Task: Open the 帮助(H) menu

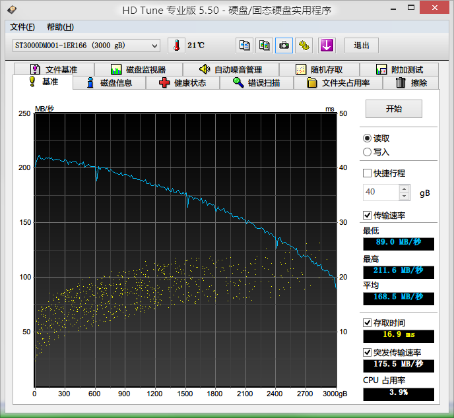Action: tap(60, 27)
